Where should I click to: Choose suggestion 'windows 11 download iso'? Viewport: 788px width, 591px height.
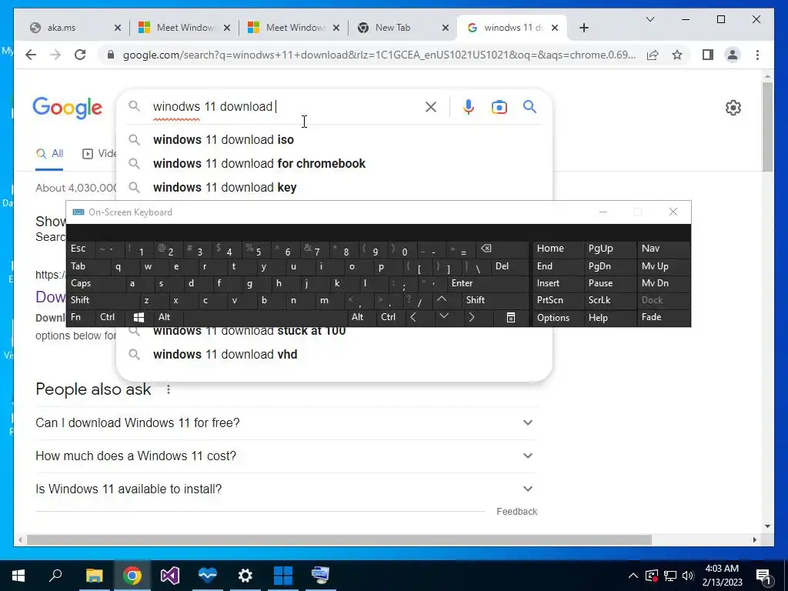click(x=334, y=140)
